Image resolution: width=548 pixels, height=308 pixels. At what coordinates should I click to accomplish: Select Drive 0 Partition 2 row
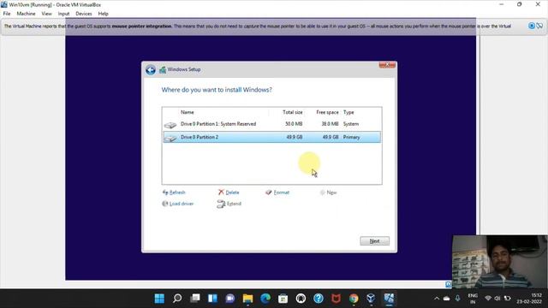point(272,137)
